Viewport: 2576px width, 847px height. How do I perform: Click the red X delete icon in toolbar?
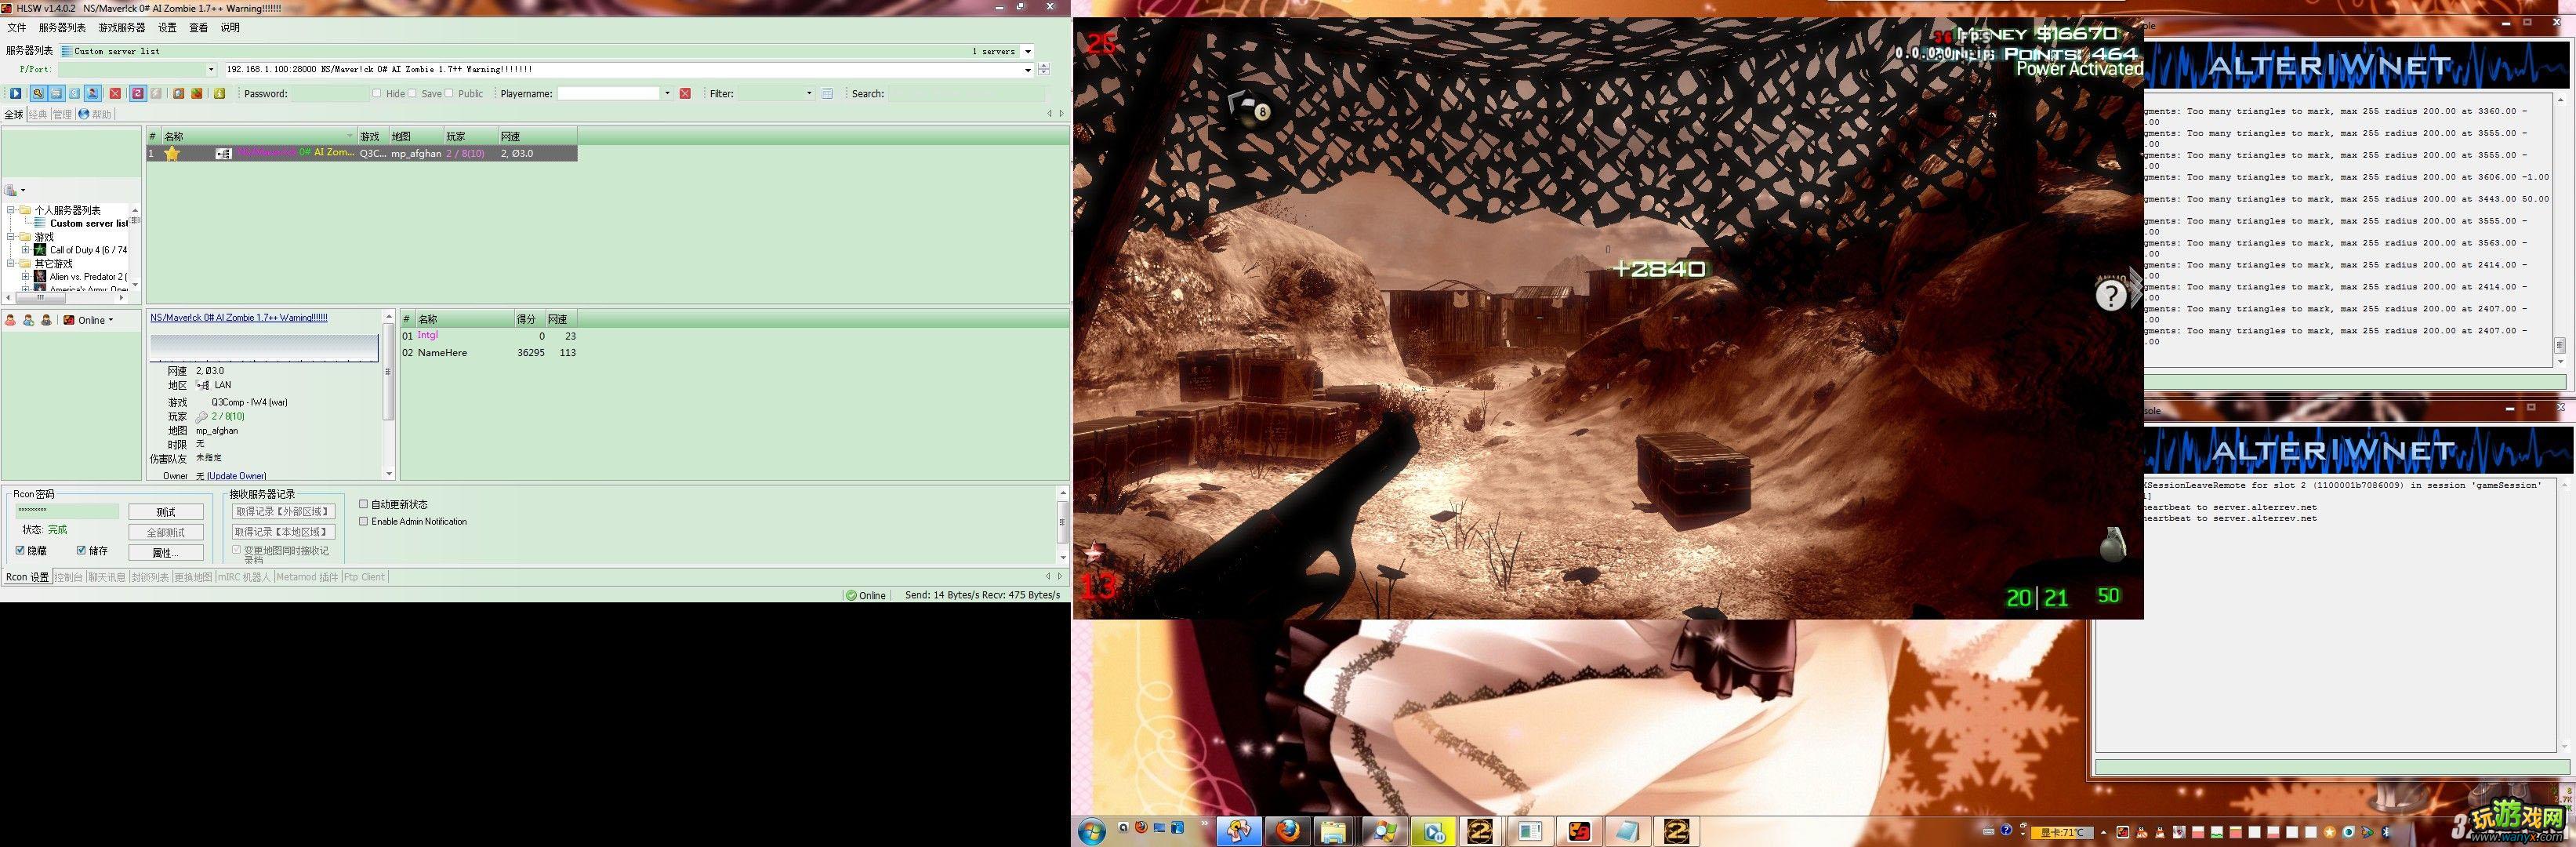(x=115, y=93)
